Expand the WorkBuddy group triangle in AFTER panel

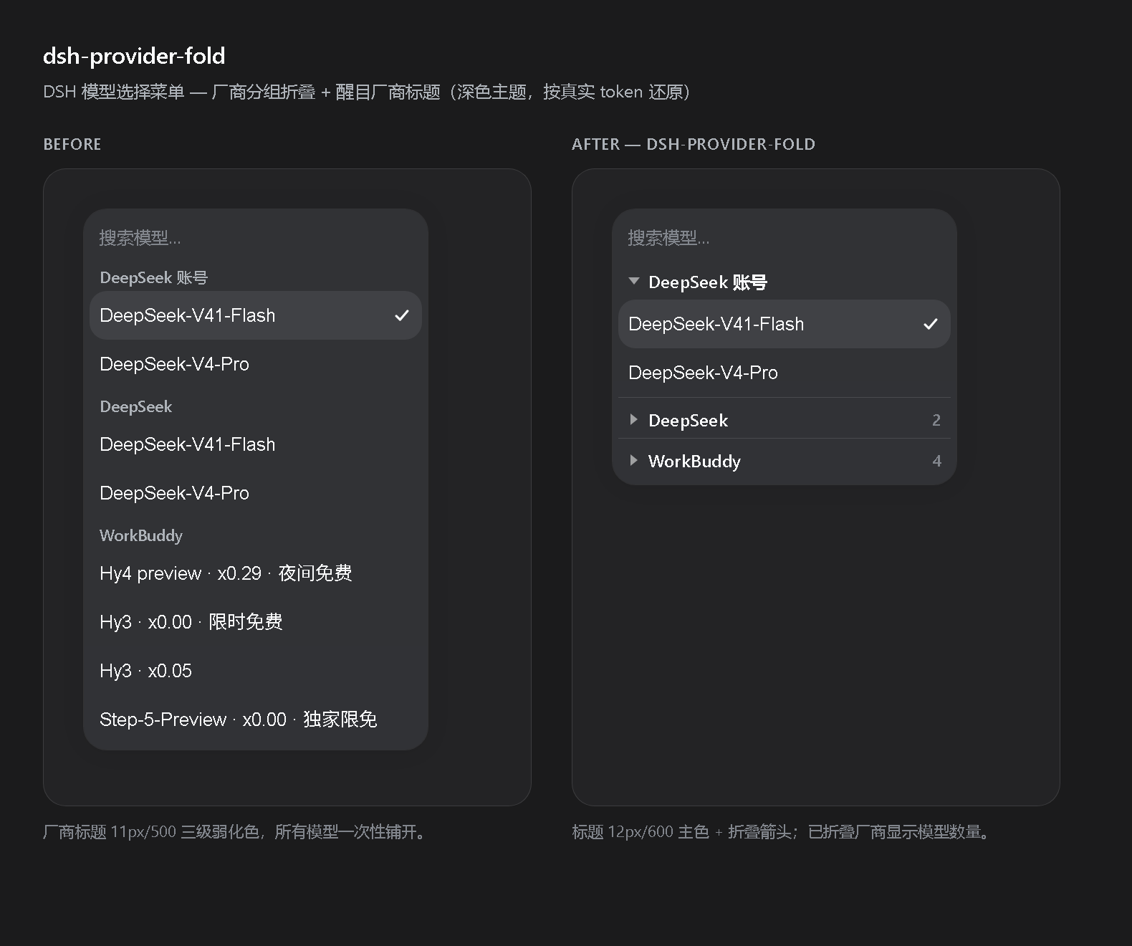click(633, 461)
